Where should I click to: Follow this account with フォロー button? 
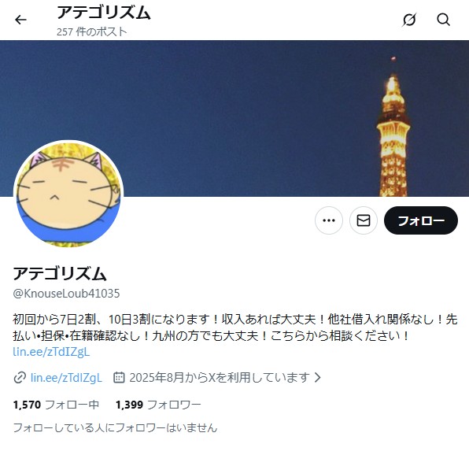point(421,220)
